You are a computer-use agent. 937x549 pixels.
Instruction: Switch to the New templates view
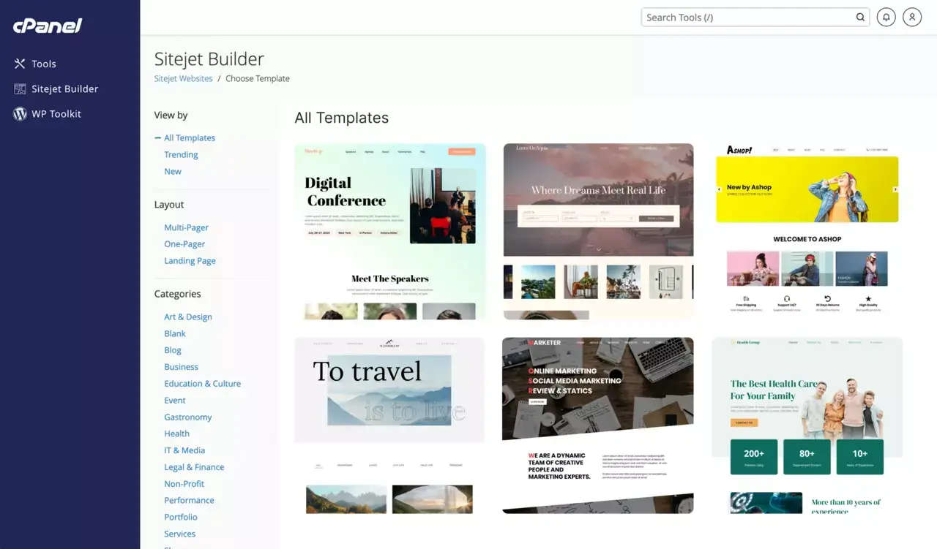click(172, 171)
